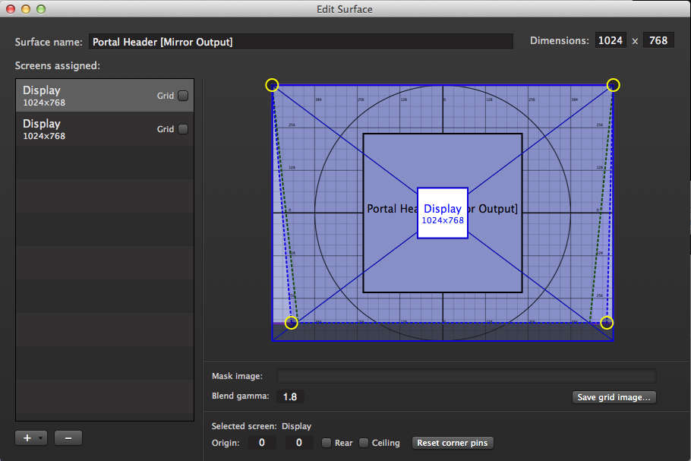Click the Dimensions width field 1024
691x461 pixels.
click(x=611, y=41)
